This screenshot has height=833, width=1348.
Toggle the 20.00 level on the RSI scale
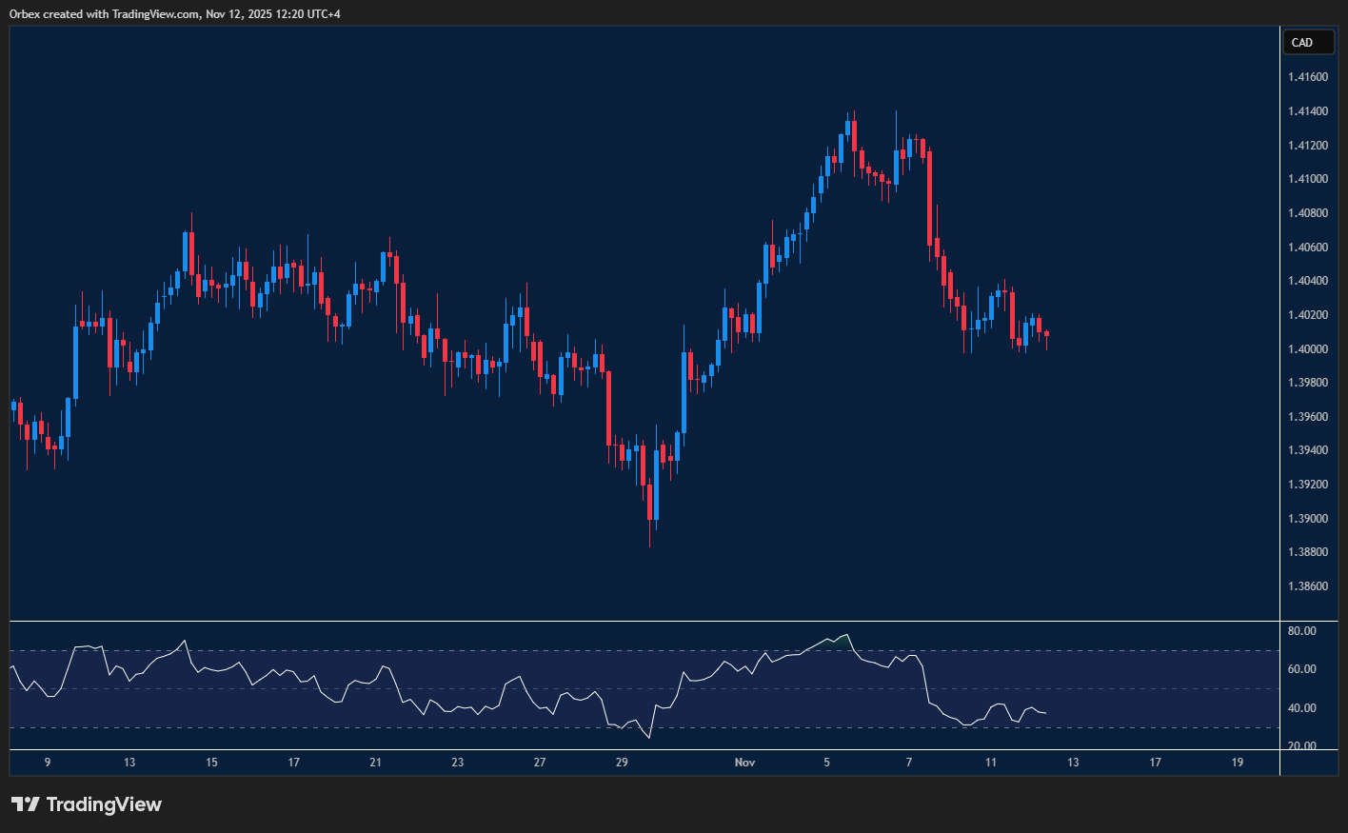1304,743
